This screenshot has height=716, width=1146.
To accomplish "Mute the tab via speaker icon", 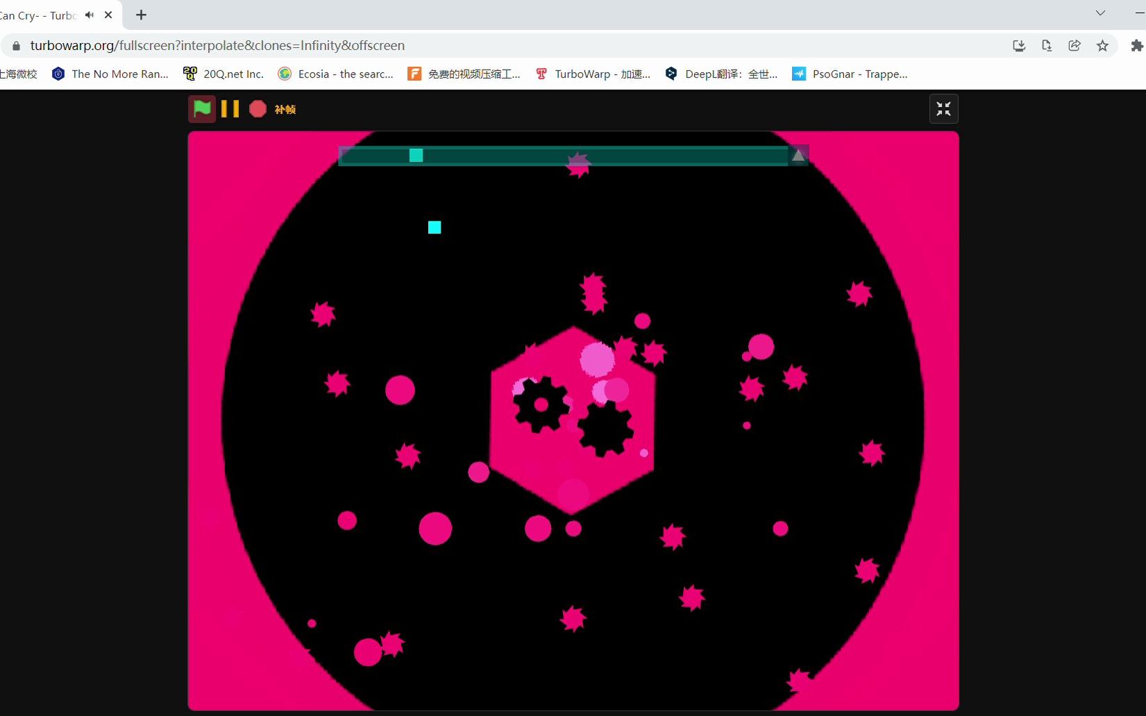I will point(90,15).
